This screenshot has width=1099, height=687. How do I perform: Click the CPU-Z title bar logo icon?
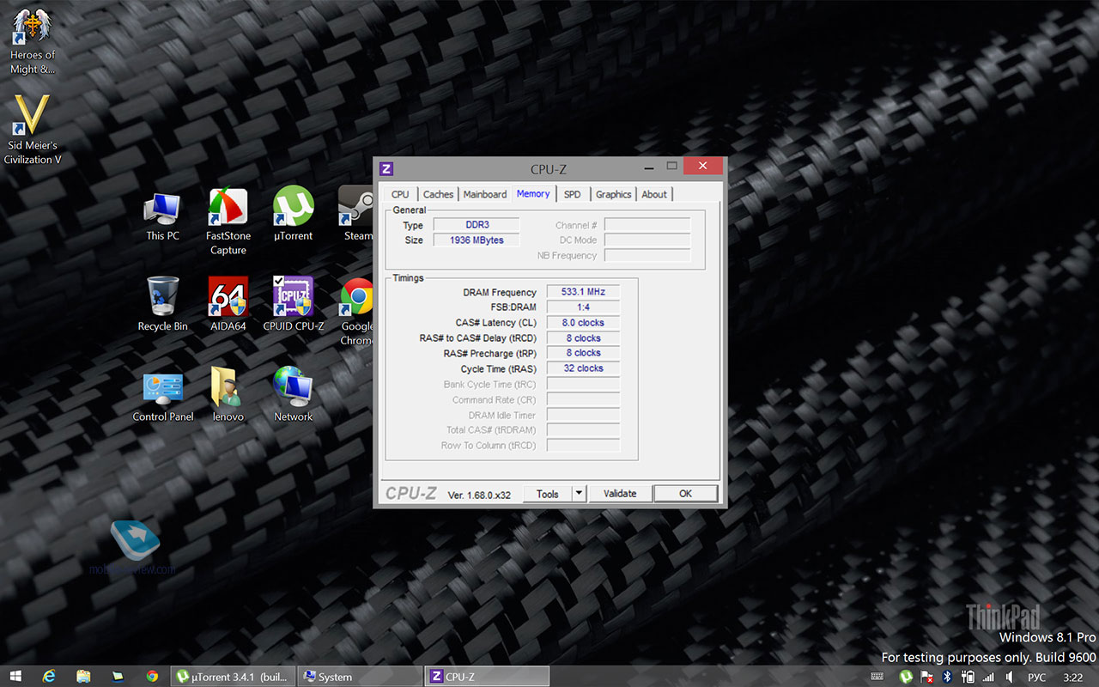[386, 168]
